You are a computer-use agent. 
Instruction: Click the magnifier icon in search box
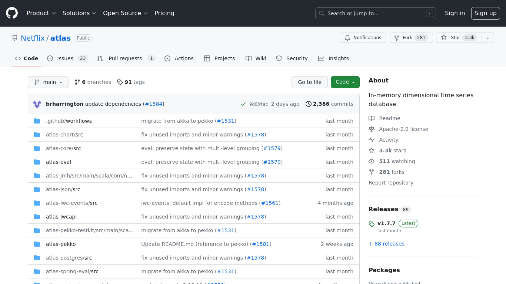(x=322, y=13)
